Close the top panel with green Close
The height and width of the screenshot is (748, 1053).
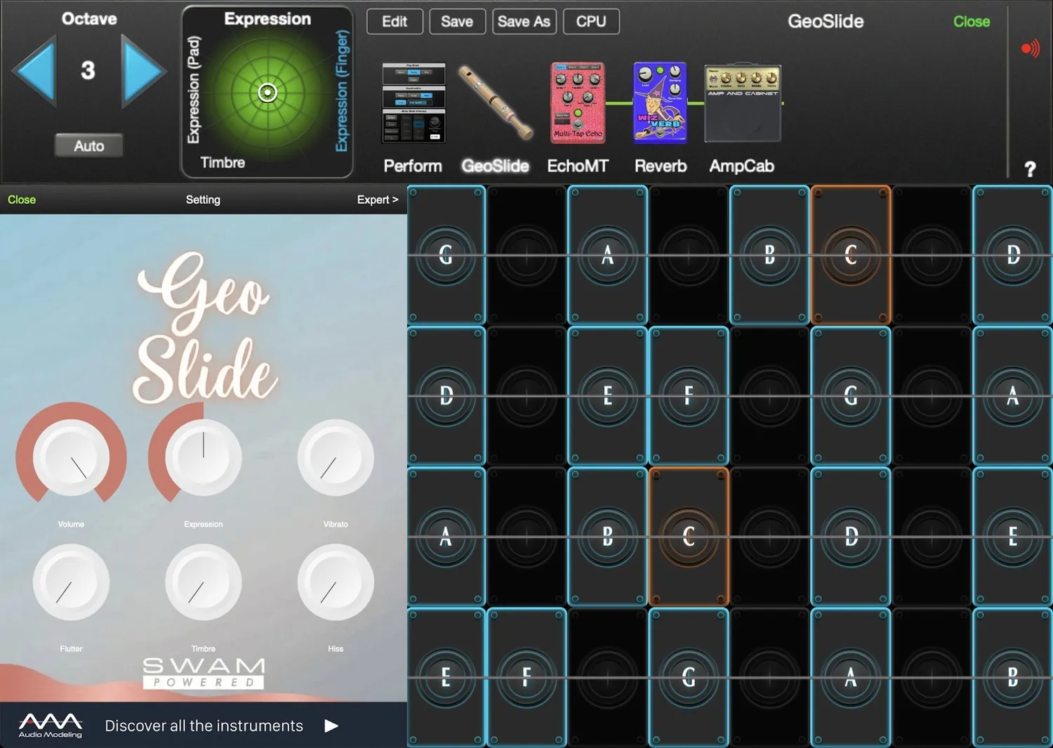972,22
